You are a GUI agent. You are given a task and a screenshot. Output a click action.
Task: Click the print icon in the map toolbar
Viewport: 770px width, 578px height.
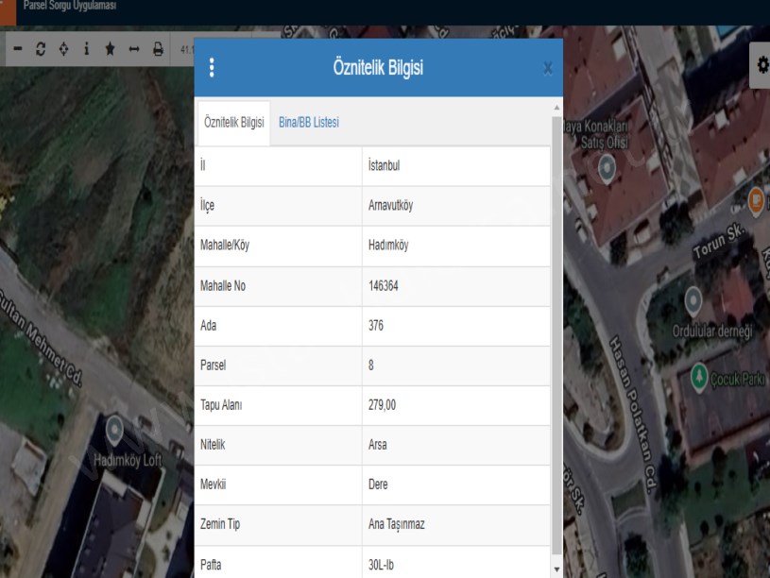click(158, 49)
